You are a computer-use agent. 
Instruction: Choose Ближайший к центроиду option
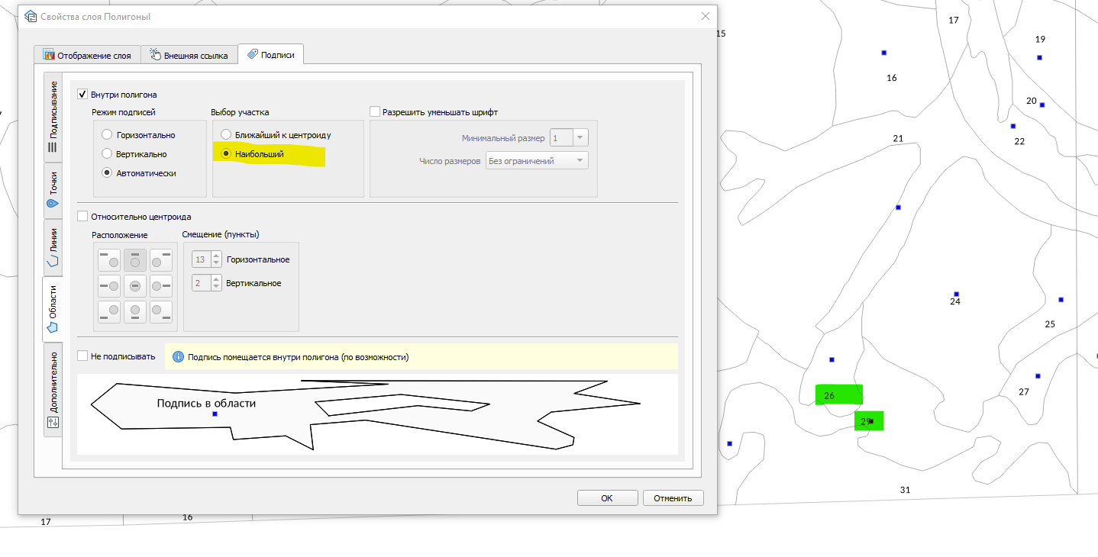(226, 135)
